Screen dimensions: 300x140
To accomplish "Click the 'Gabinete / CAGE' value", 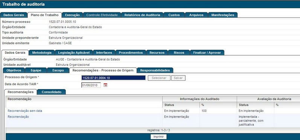I will point(60,43).
